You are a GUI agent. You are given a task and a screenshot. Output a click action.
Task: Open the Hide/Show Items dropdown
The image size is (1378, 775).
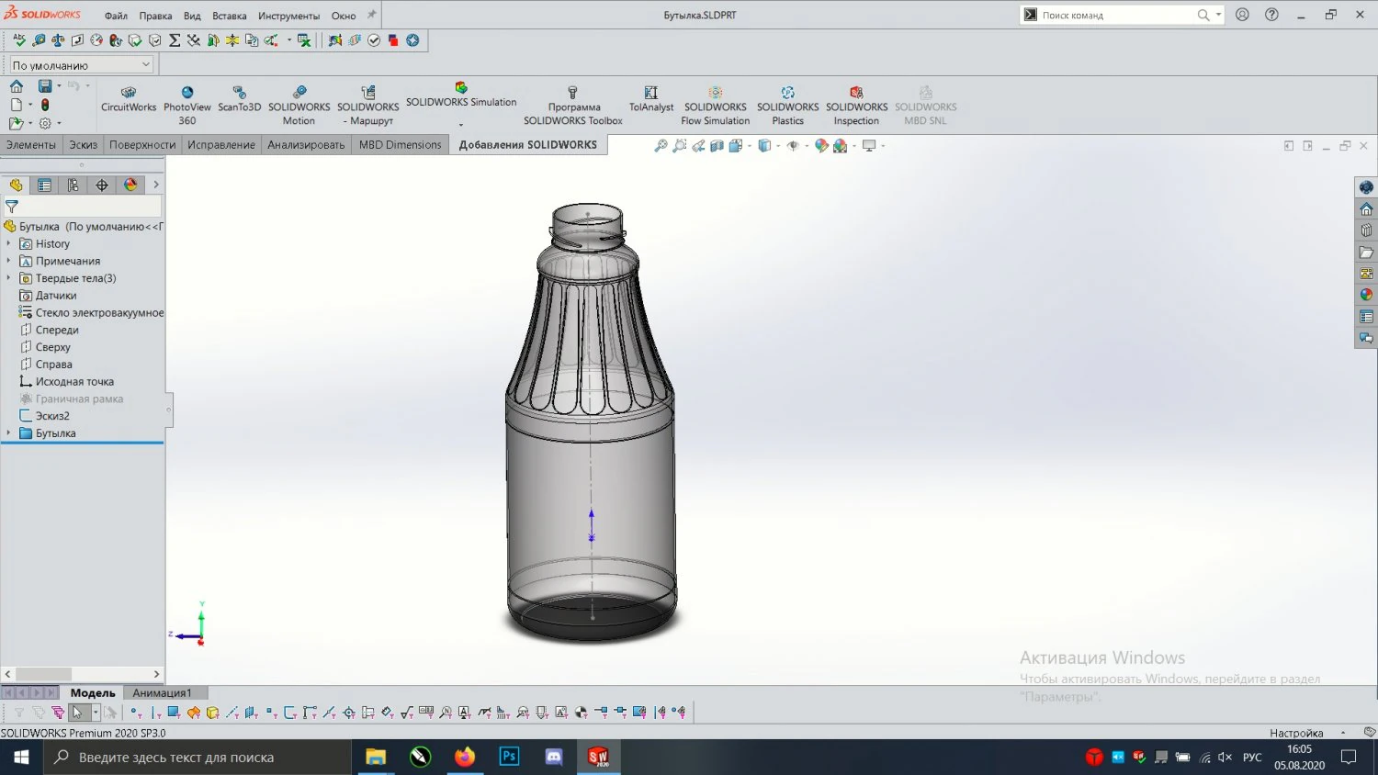805,146
